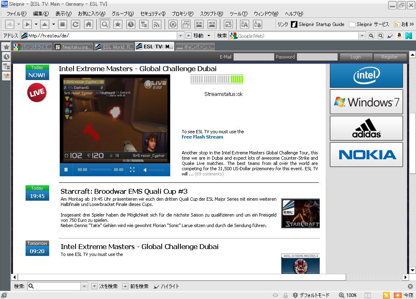Click the weather sun icon in status bar

[398, 295]
